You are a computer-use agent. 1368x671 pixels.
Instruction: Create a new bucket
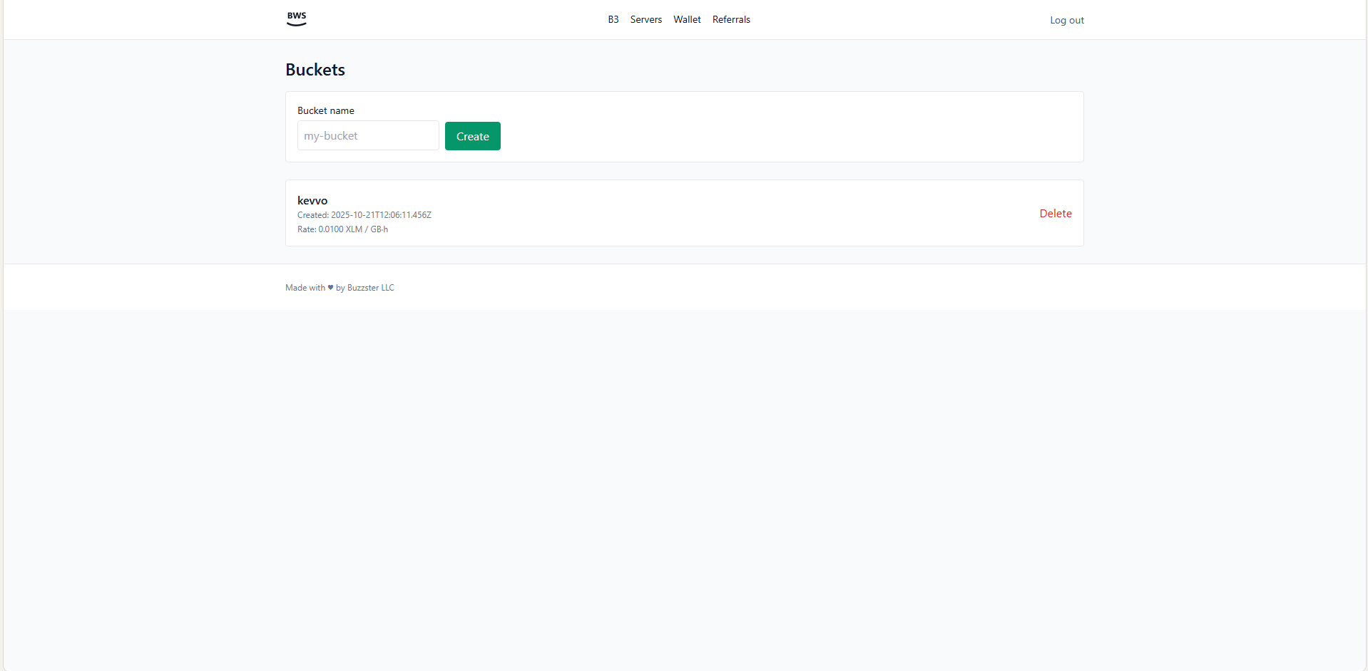pyautogui.click(x=472, y=135)
